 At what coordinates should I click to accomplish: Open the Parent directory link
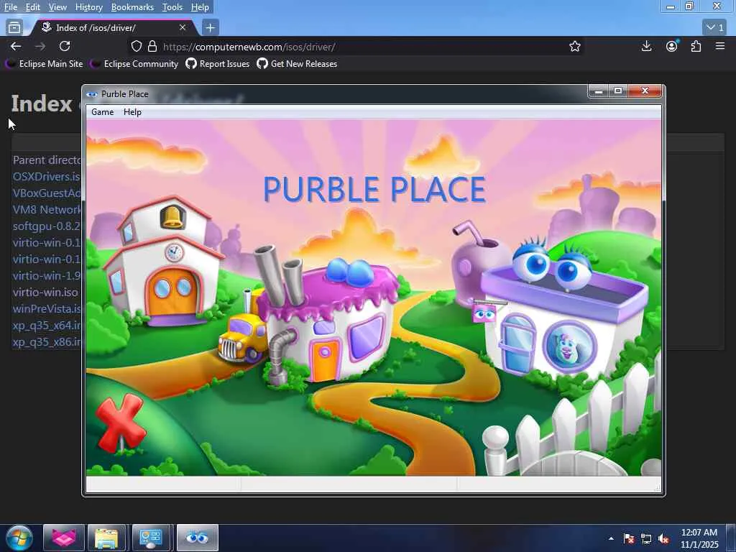pyautogui.click(x=47, y=160)
